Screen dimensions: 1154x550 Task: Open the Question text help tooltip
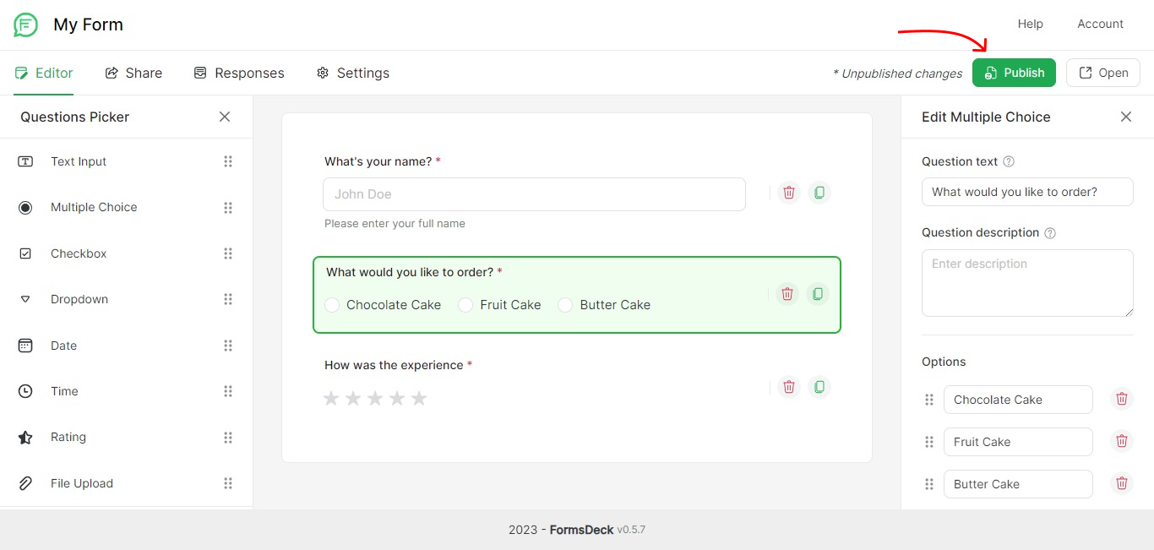1009,161
